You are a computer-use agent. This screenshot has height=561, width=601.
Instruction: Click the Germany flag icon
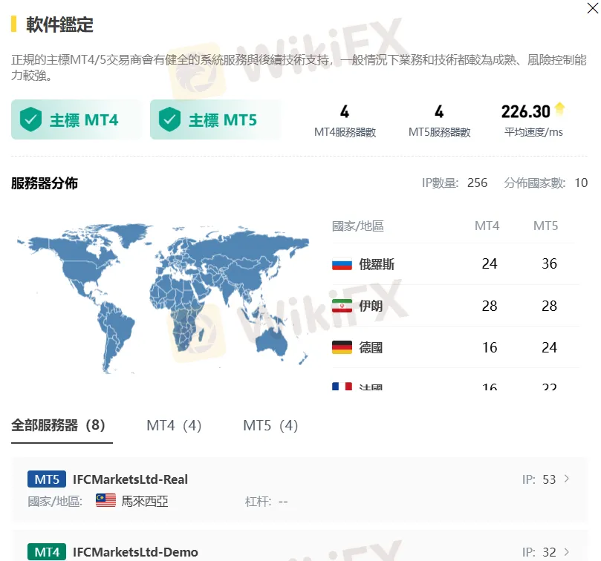342,347
